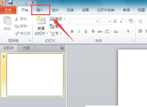Expand the 新建幻灯片 dropdown arrow
Image resolution: width=147 pixels, height=107 pixels.
47,34
